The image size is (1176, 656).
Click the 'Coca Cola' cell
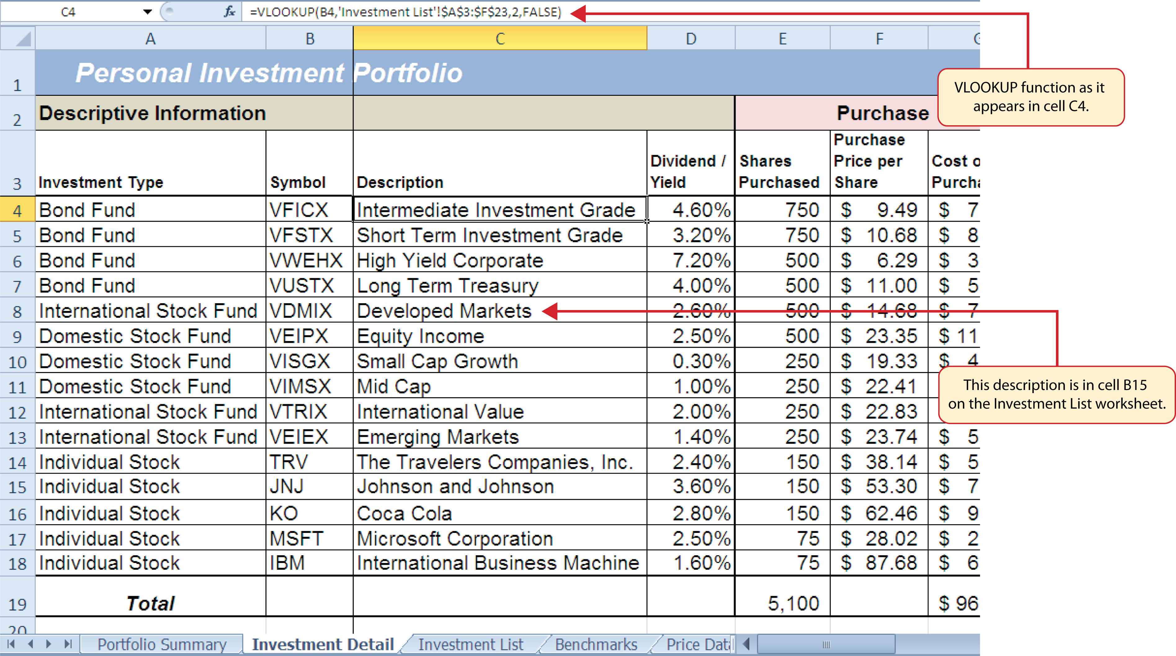pyautogui.click(x=500, y=513)
